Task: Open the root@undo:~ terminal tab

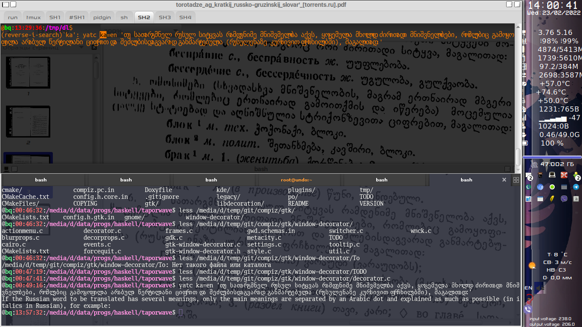Action: pos(296,180)
